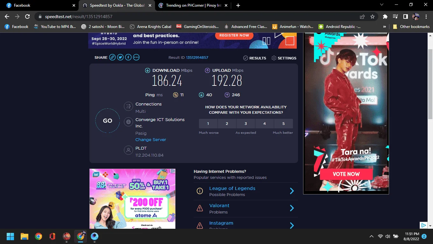Show hidden system tray icons

coord(372,236)
